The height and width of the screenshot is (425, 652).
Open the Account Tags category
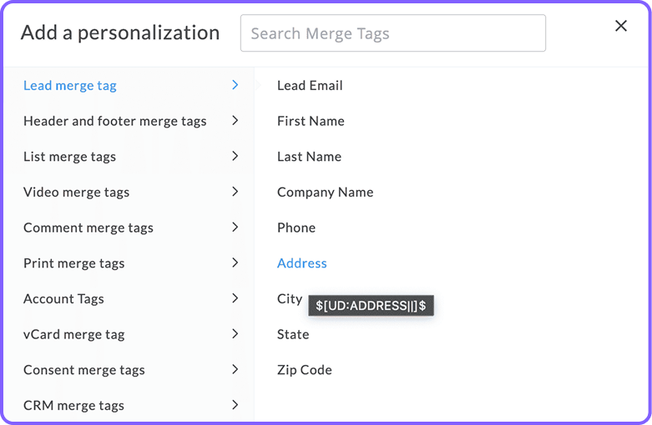pos(63,298)
